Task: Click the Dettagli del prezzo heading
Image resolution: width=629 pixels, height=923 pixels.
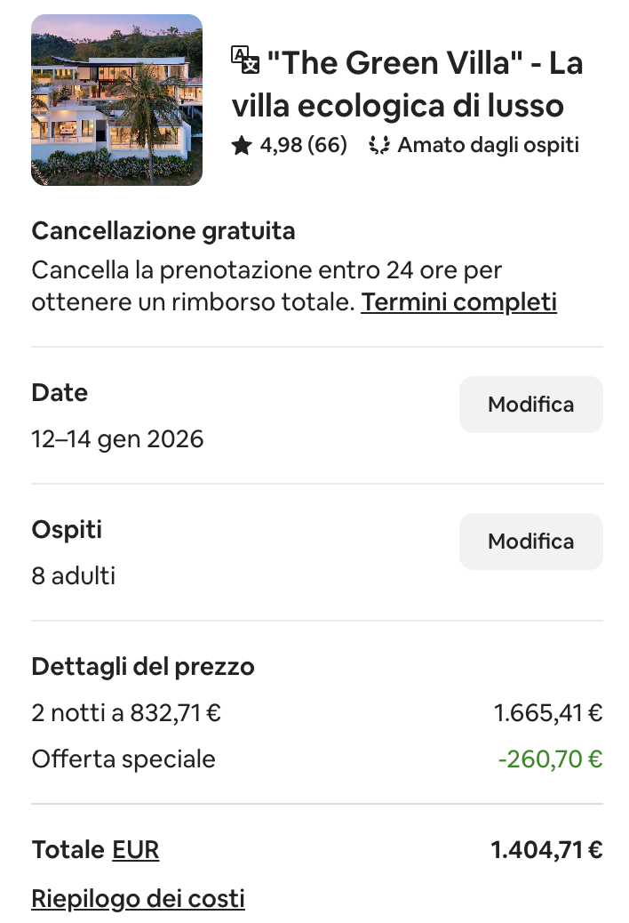Action: tap(142, 666)
